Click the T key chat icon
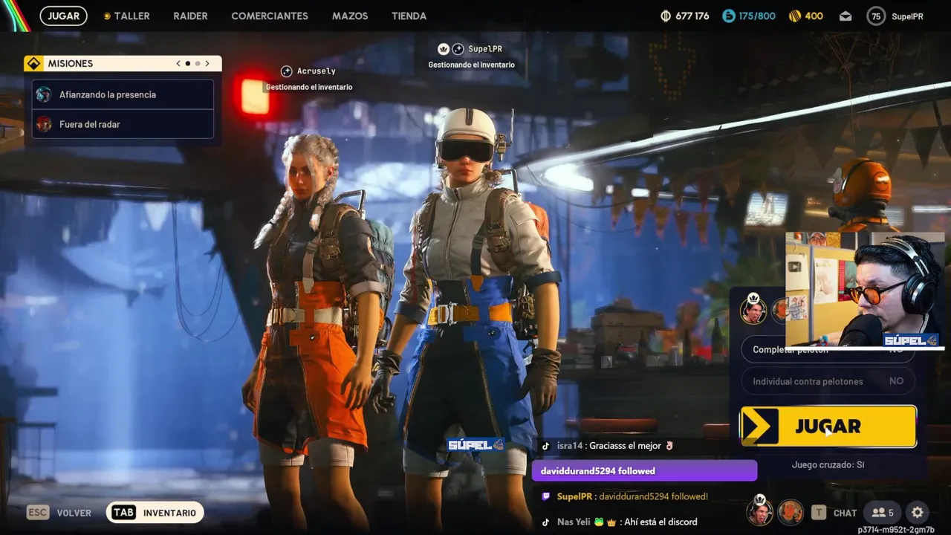Viewport: 951px width, 535px height. pos(818,512)
